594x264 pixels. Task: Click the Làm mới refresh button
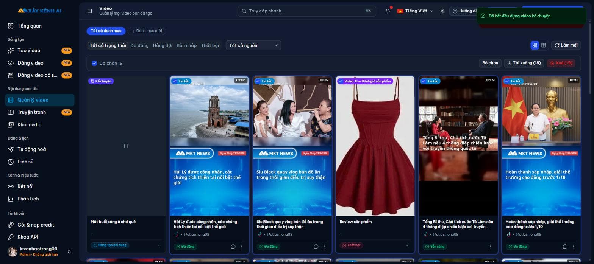pos(566,45)
